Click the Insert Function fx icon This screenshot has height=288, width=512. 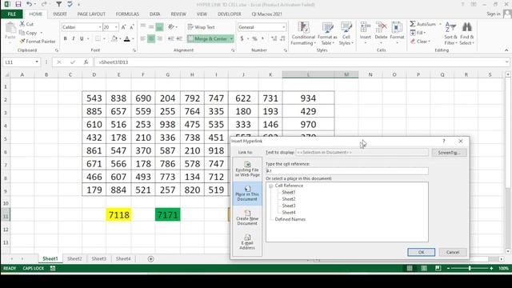86,62
